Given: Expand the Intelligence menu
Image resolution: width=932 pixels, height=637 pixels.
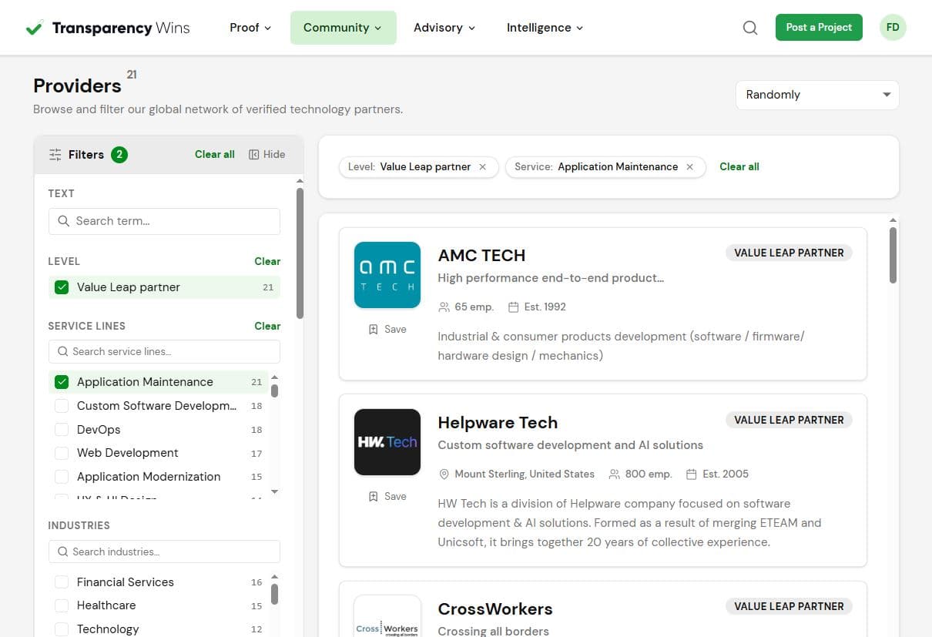Looking at the screenshot, I should point(545,27).
